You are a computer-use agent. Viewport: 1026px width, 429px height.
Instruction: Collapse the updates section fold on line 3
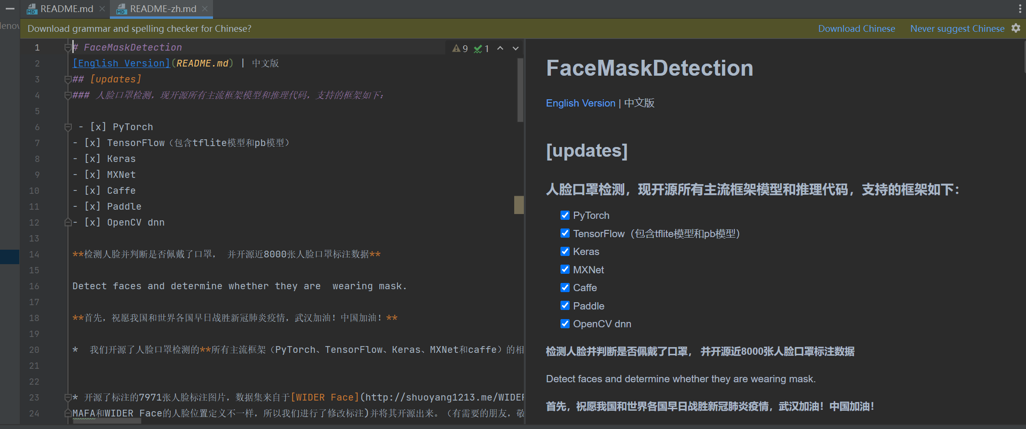tap(68, 79)
